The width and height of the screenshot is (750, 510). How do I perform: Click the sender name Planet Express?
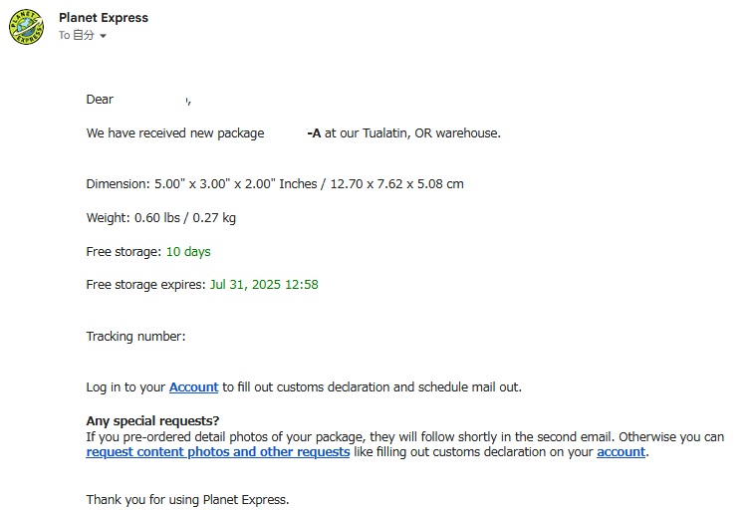(x=104, y=17)
